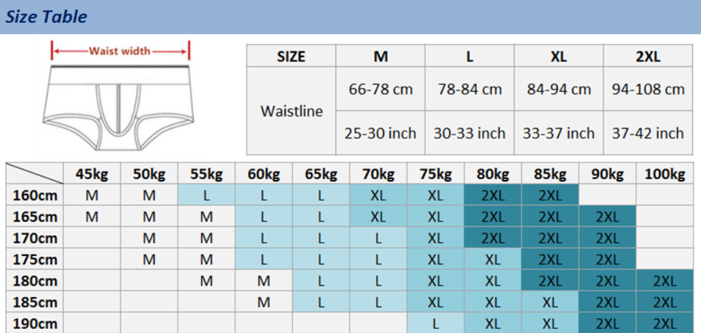Click the M cell for 160cm and 45kg
Viewport: 701px width, 333px height.
coord(92,196)
